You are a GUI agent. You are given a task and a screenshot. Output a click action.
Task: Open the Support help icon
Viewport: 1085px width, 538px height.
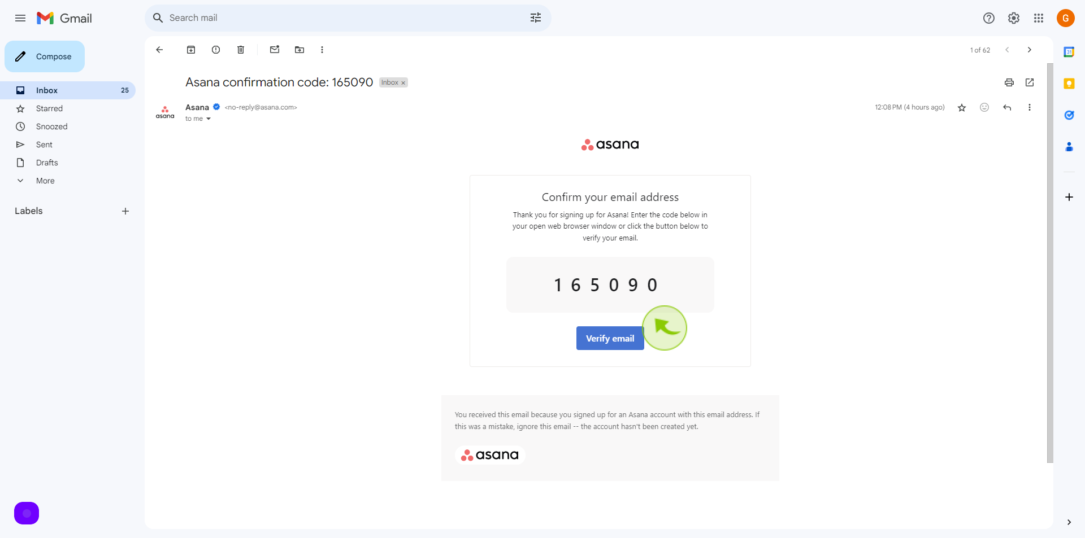[989, 18]
